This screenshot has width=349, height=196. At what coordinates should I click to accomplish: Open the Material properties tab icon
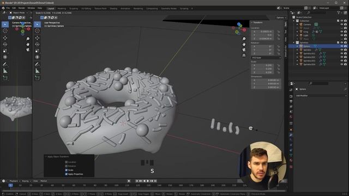coord(291,160)
